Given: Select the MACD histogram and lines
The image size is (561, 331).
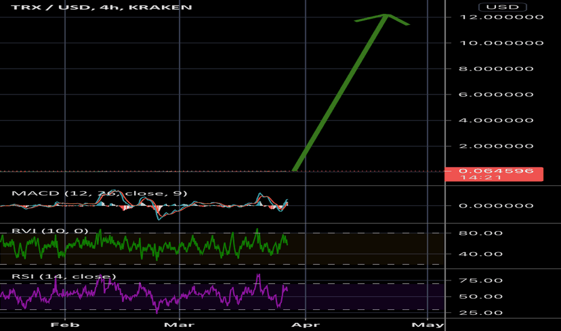Looking at the screenshot, I should 144,205.
